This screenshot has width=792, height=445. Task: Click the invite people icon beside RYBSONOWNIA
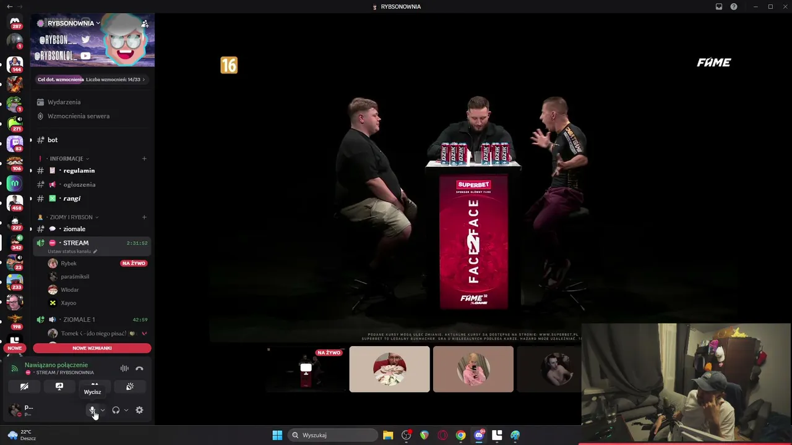pyautogui.click(x=145, y=23)
